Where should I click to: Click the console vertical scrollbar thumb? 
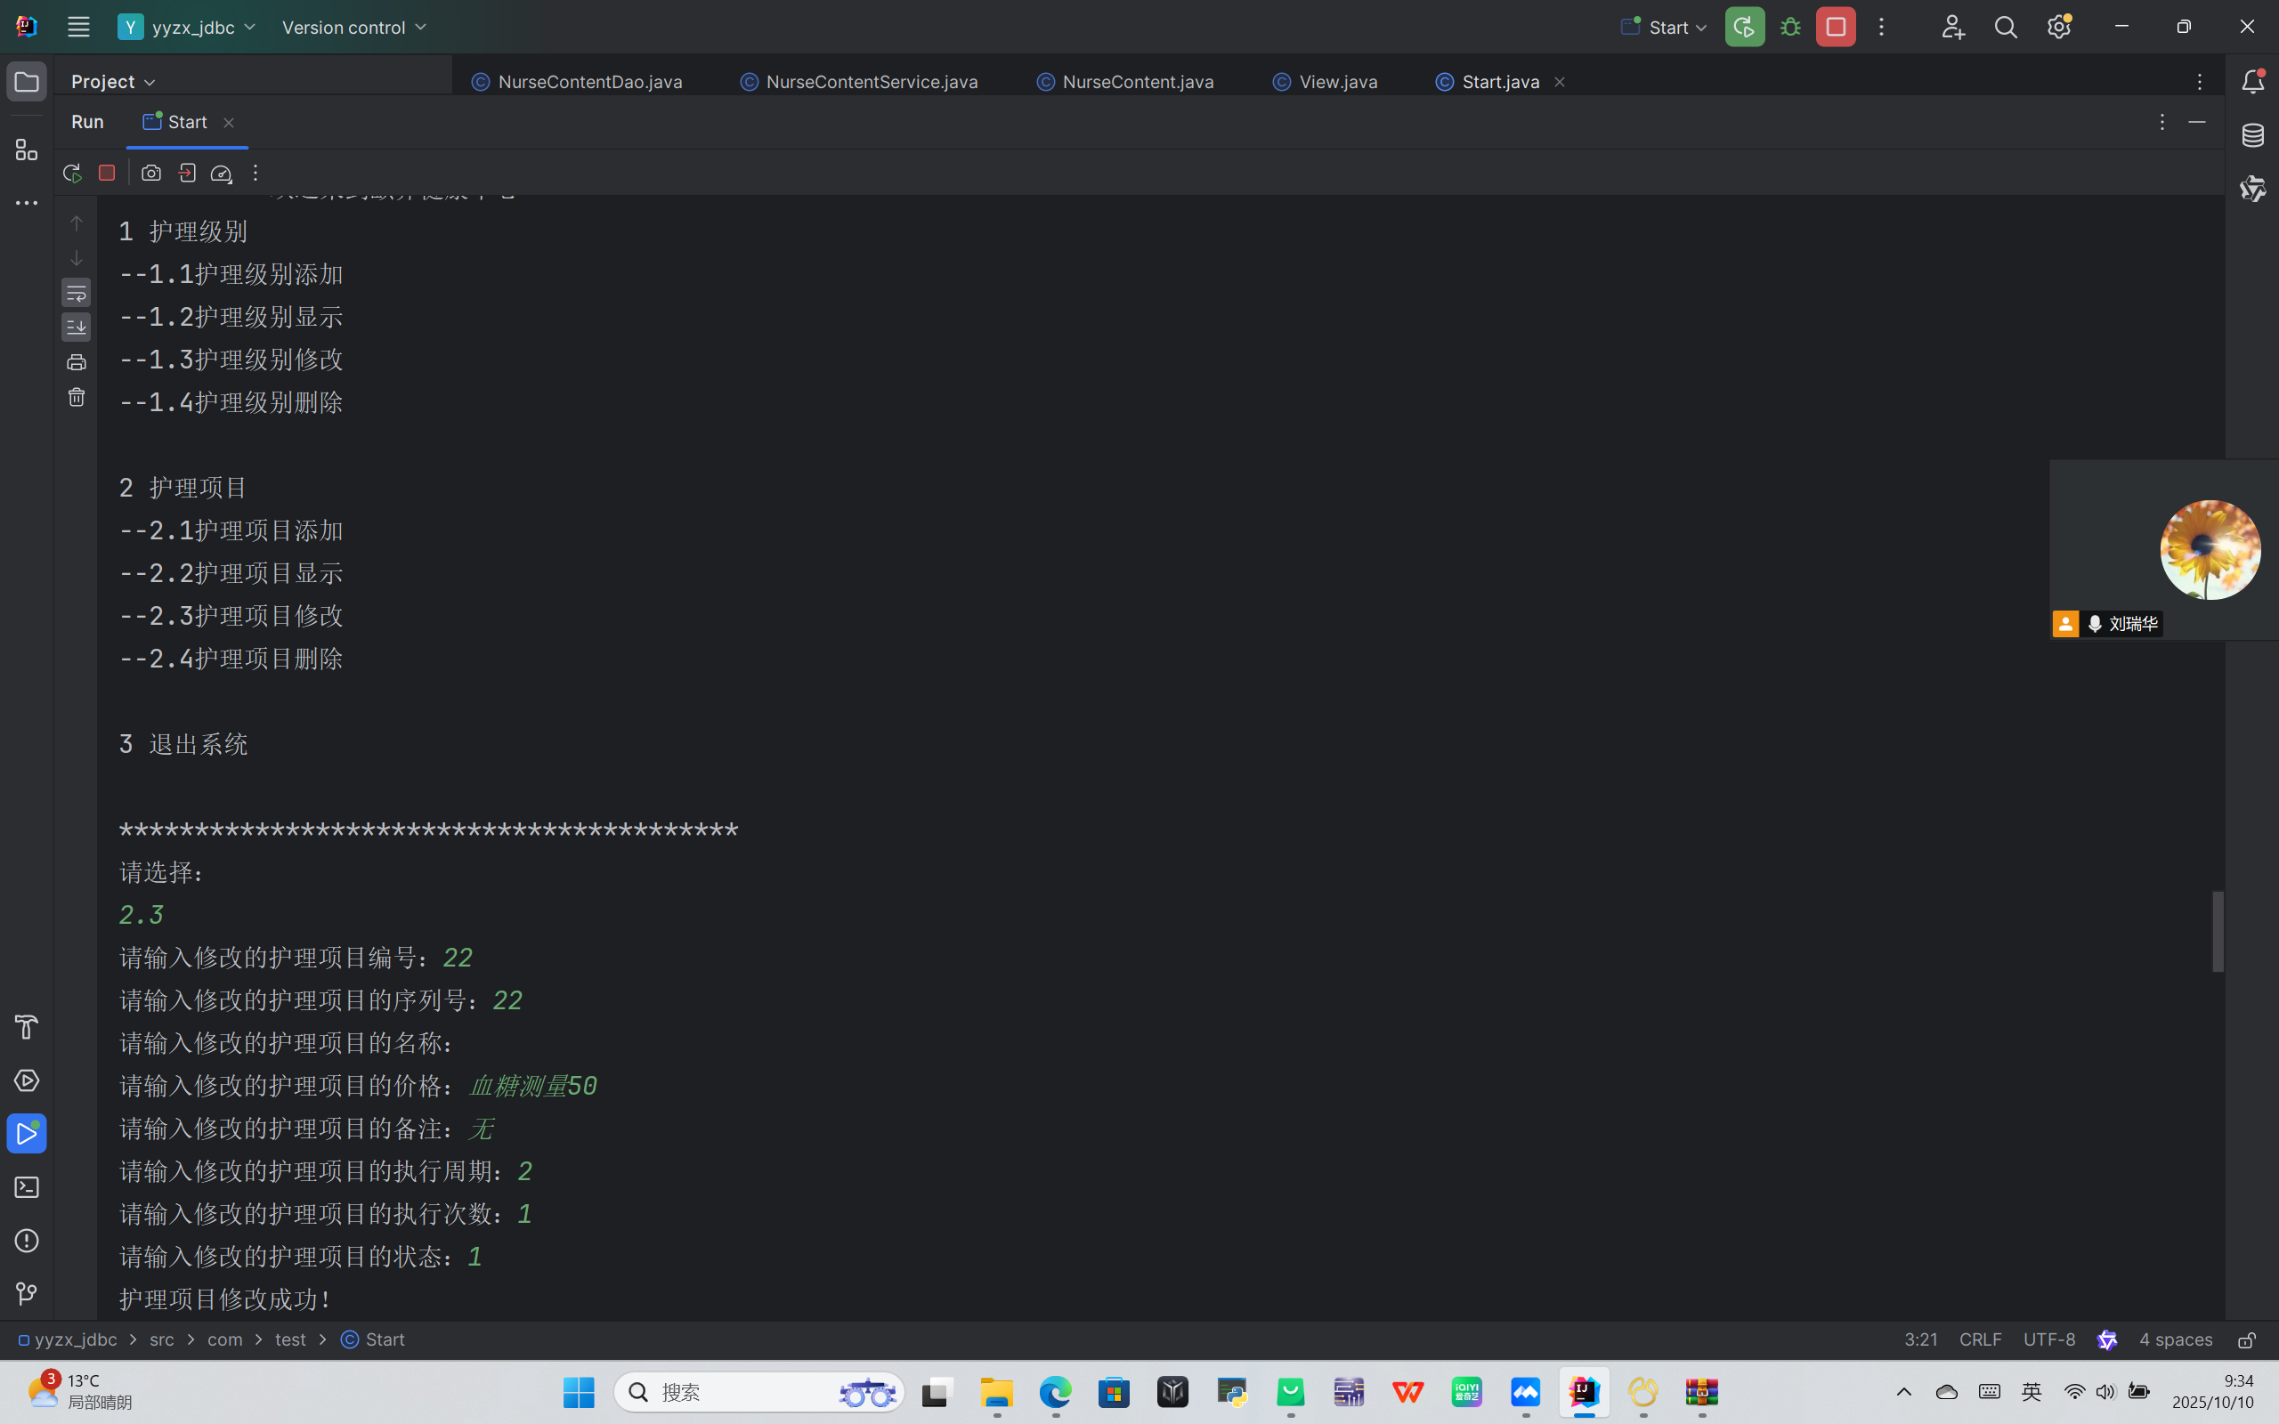click(x=2218, y=931)
